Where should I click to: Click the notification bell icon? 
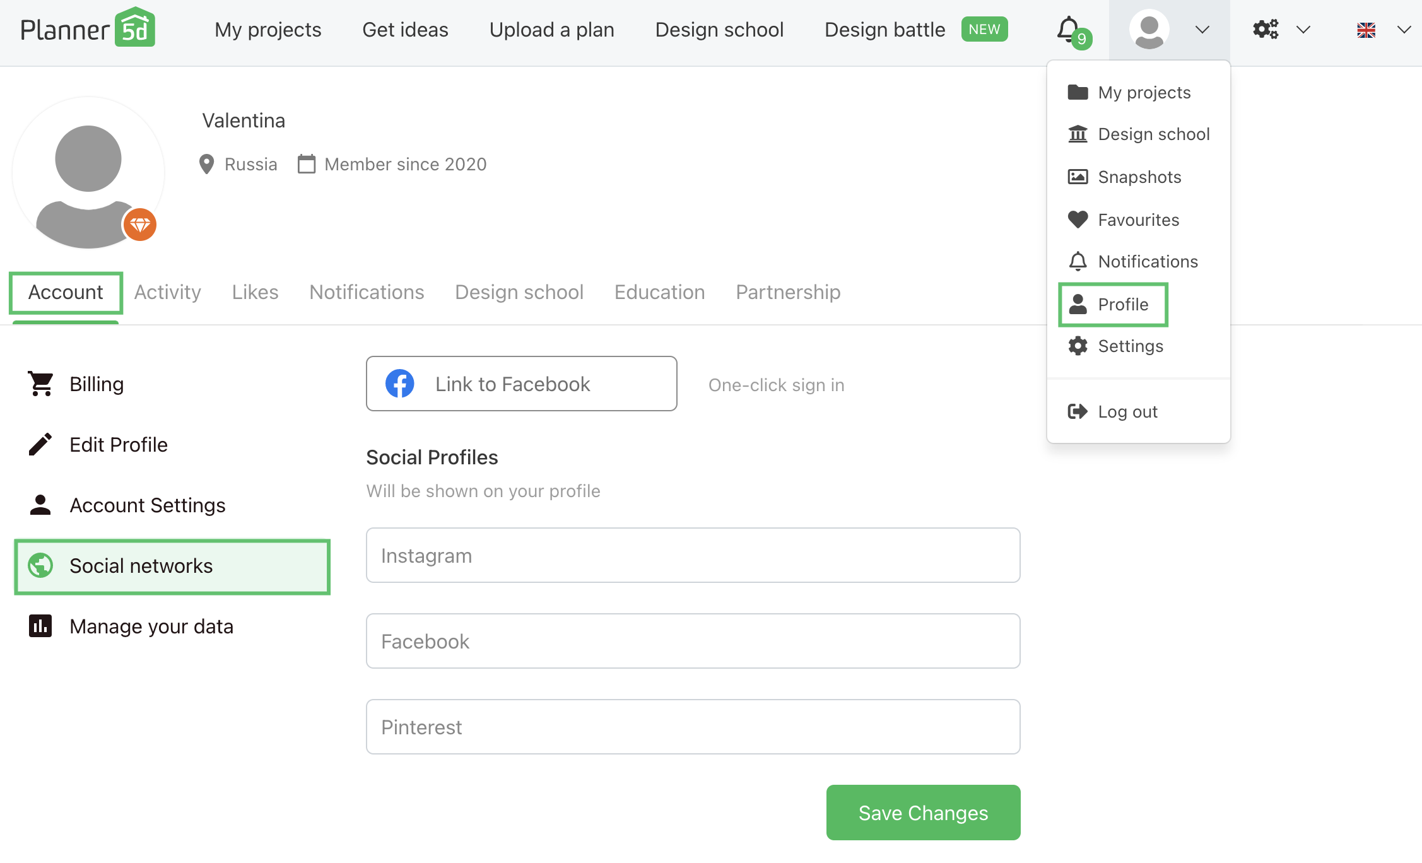(x=1068, y=29)
